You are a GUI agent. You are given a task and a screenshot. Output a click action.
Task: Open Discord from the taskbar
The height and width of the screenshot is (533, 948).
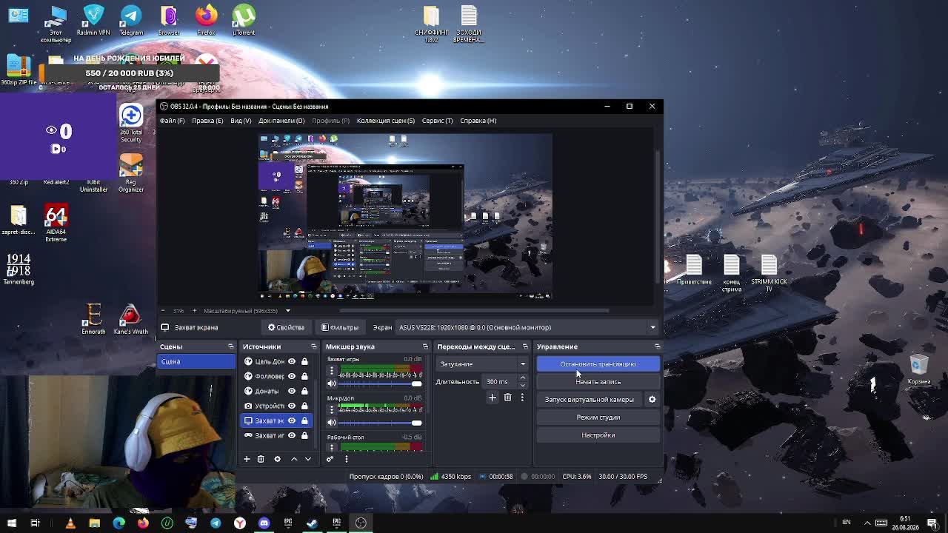pos(264,523)
